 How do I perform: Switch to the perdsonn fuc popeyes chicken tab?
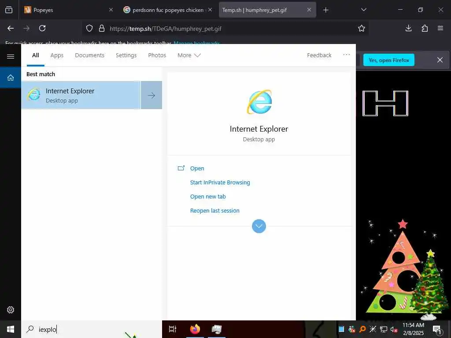point(168,10)
